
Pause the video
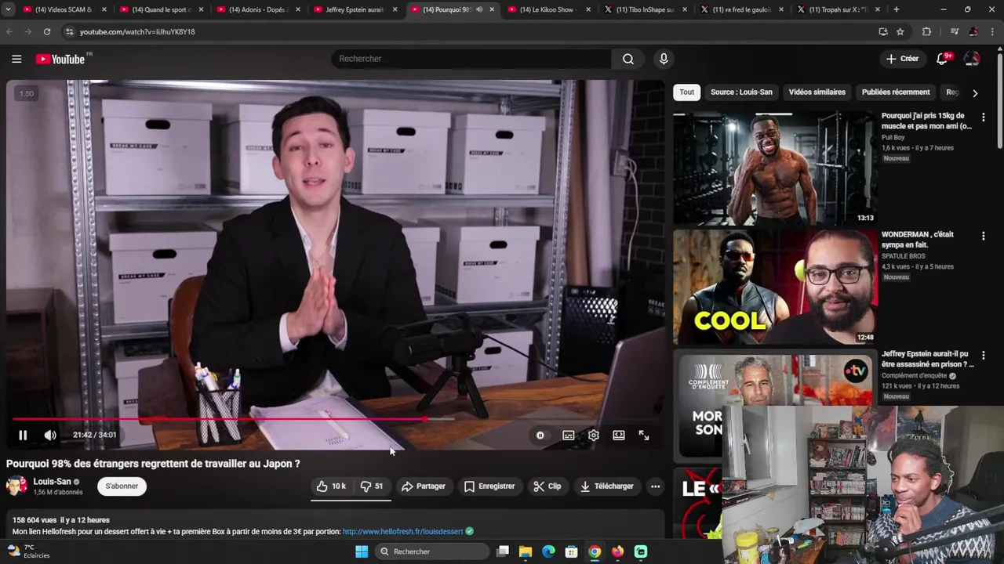point(23,435)
